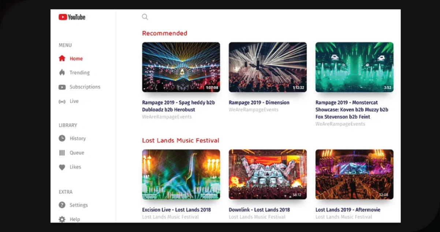Visit WeAreRampageEvents channel under Dimension video

click(x=253, y=110)
